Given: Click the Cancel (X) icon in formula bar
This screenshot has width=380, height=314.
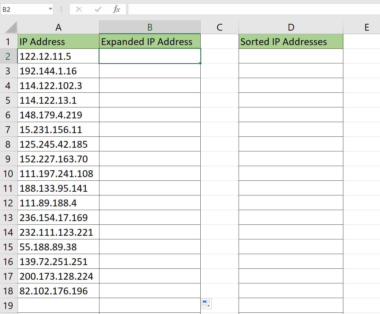Looking at the screenshot, I should tap(79, 9).
